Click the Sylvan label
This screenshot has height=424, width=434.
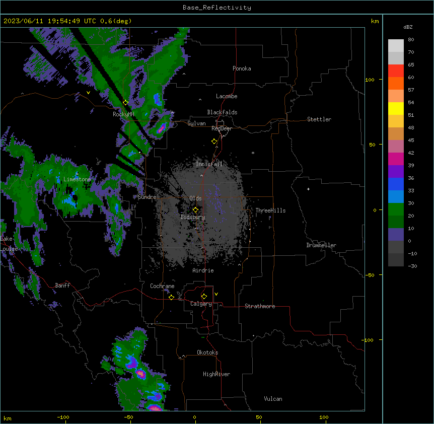[196, 123]
